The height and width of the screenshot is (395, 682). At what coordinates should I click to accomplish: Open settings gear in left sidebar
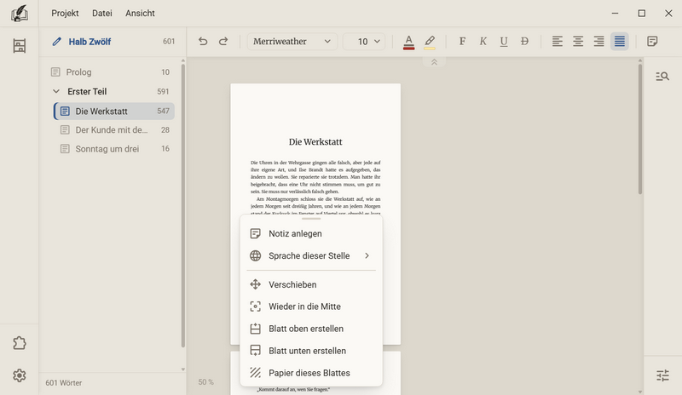19,375
